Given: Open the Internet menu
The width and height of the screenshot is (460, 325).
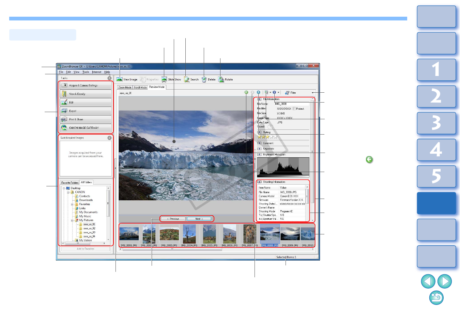Looking at the screenshot, I should pyautogui.click(x=96, y=72).
